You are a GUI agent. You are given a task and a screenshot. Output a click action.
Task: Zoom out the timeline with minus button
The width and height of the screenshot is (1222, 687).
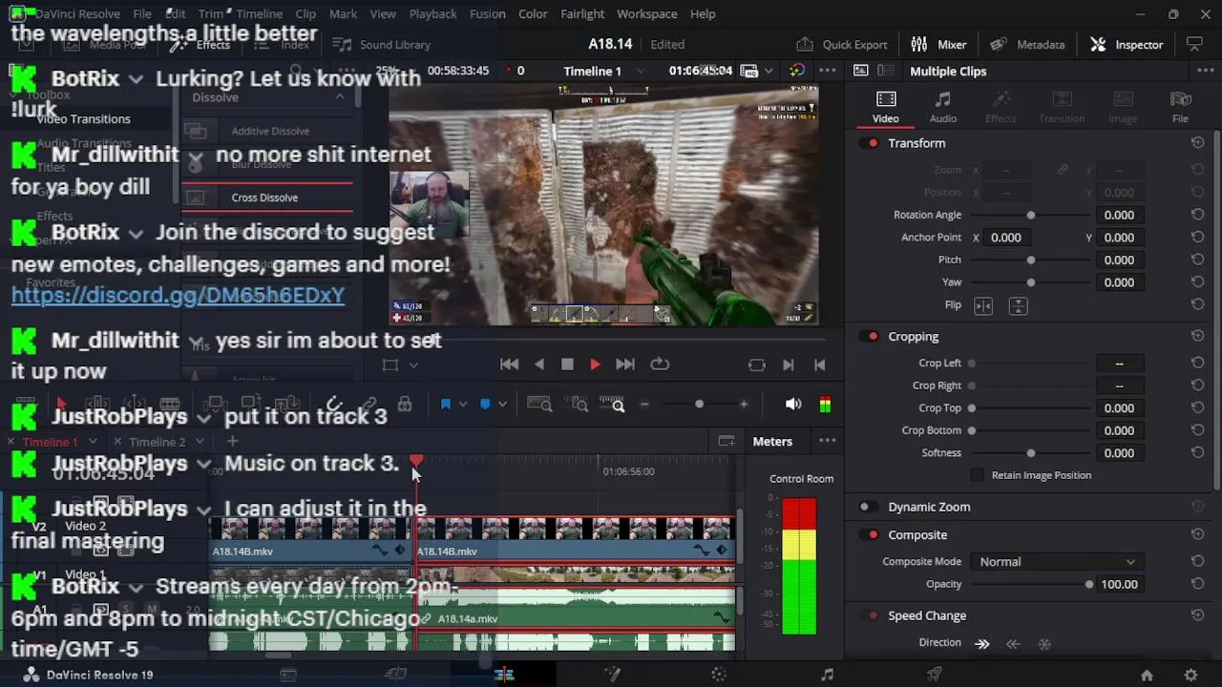click(x=644, y=405)
